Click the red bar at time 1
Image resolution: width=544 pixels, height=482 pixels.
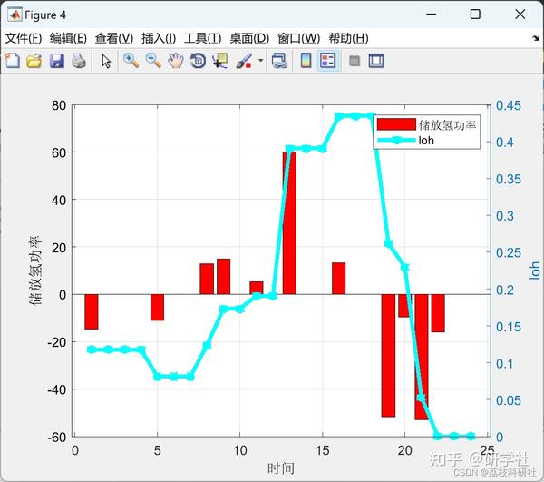click(x=92, y=312)
